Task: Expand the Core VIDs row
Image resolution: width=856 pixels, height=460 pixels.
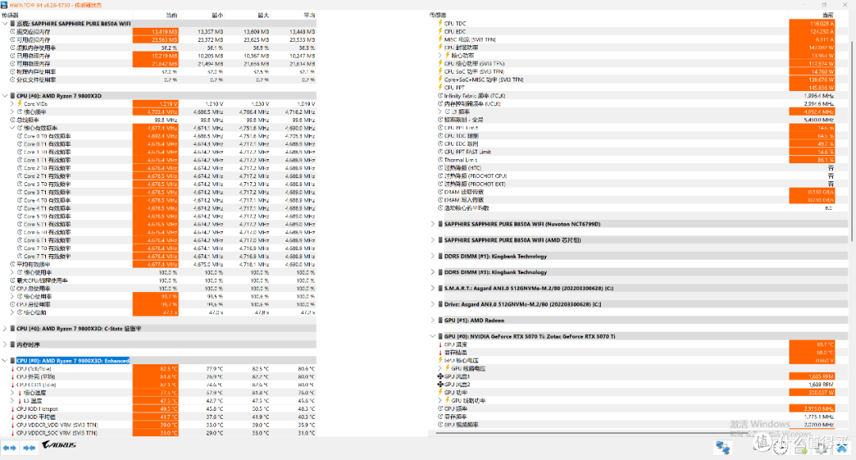Action: [x=12, y=104]
